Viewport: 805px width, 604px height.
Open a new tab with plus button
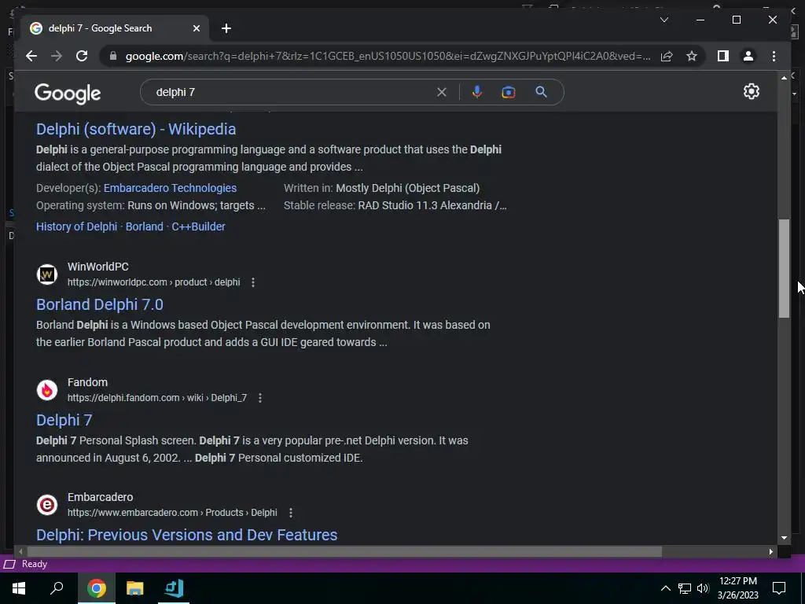coord(226,28)
